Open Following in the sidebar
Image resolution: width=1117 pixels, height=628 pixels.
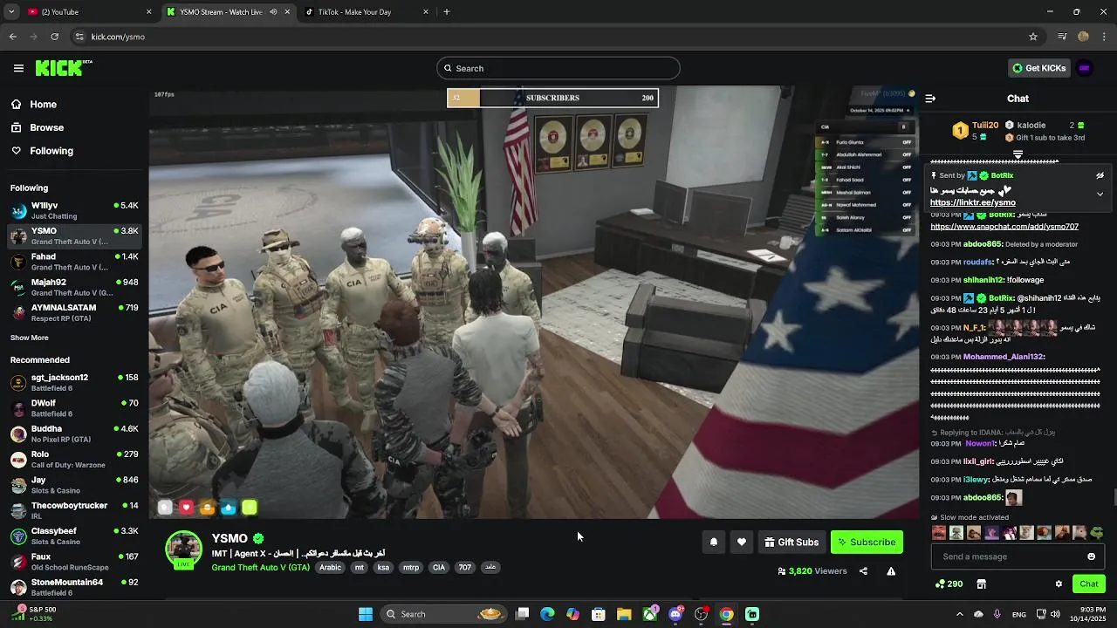point(51,151)
